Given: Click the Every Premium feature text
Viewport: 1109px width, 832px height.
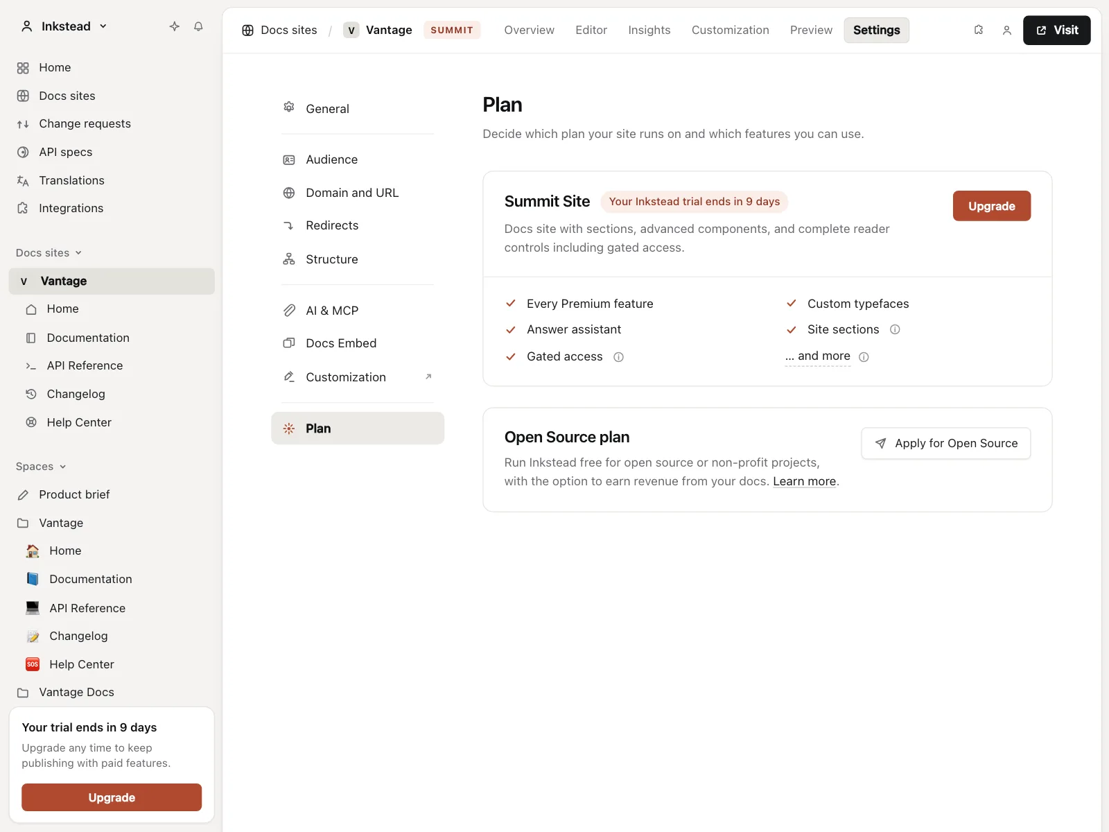Looking at the screenshot, I should [590, 304].
